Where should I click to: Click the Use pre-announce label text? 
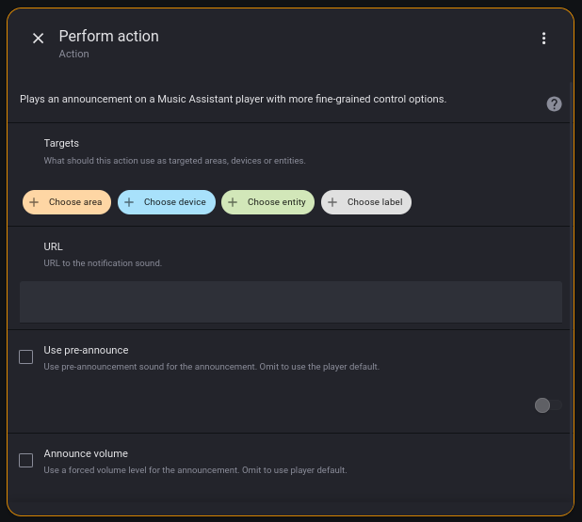[86, 350]
